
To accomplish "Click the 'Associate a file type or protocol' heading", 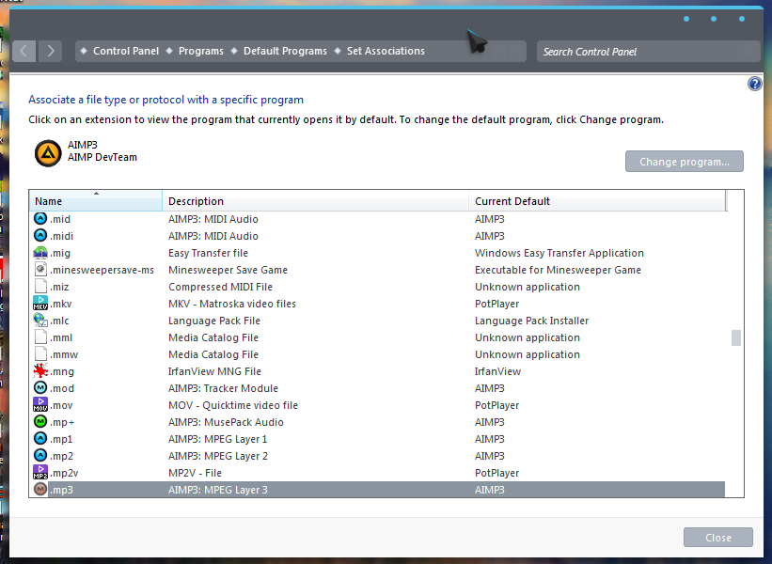I will (x=165, y=100).
